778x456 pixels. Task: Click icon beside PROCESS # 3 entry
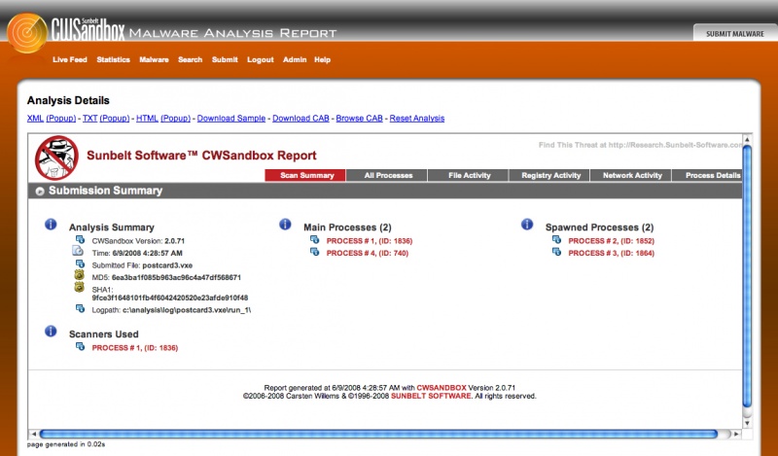tap(556, 252)
